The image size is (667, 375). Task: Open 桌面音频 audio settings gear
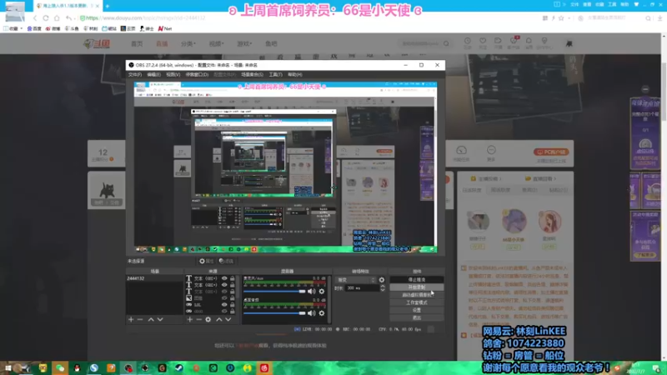click(322, 313)
